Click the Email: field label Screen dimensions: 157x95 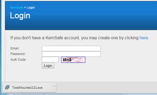pos(15,48)
